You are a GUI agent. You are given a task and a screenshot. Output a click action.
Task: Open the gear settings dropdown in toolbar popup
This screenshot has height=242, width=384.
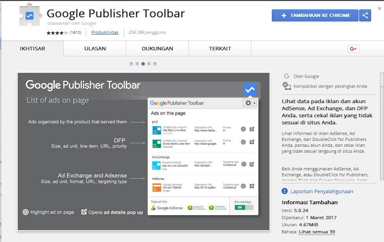tap(250, 103)
